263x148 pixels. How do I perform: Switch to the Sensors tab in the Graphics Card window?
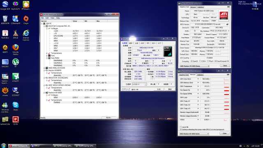[x=193, y=7]
